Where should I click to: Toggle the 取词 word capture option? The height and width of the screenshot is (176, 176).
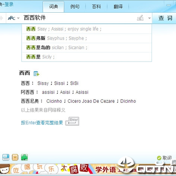(164, 158)
